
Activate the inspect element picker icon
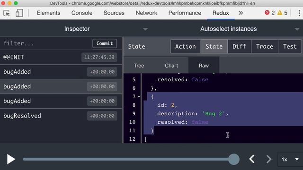pos(7,13)
